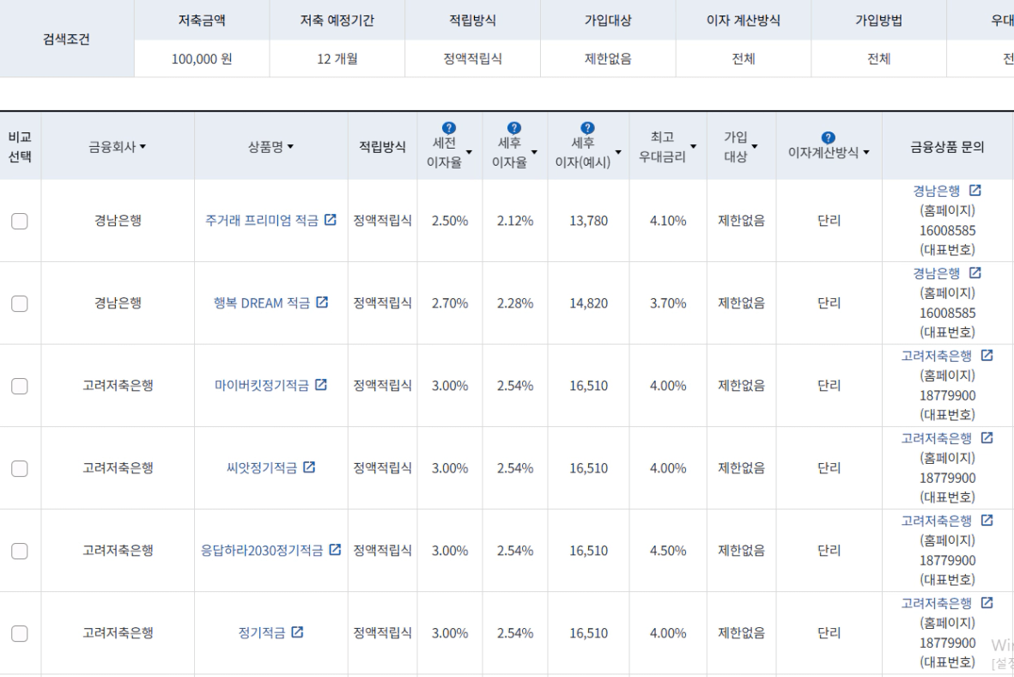Open 씨앗정기적금 product link
This screenshot has width=1014, height=677.
click(x=262, y=468)
